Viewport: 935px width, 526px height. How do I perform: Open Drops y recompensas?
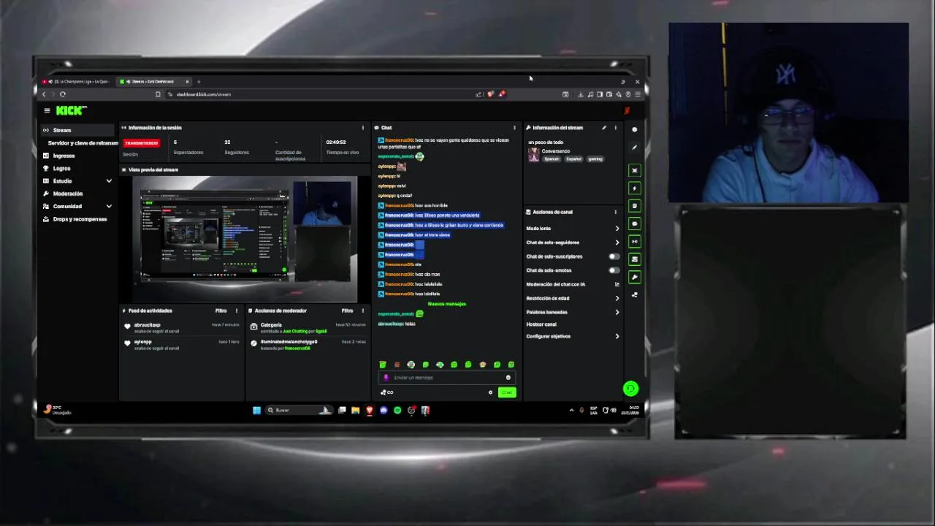79,219
